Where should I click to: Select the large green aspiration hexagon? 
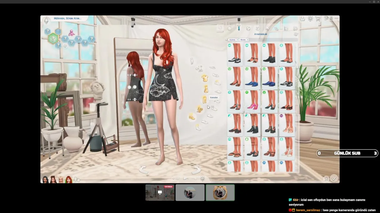[x=53, y=38]
